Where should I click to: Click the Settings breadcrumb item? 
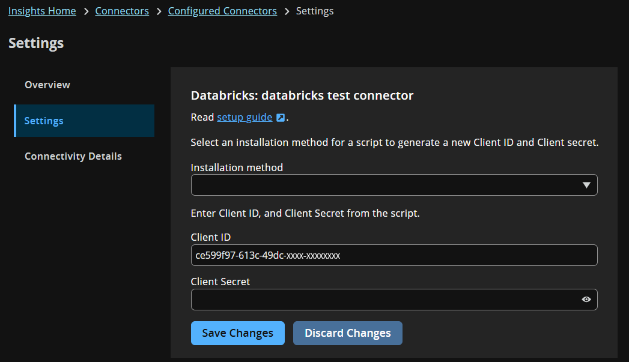pyautogui.click(x=315, y=11)
